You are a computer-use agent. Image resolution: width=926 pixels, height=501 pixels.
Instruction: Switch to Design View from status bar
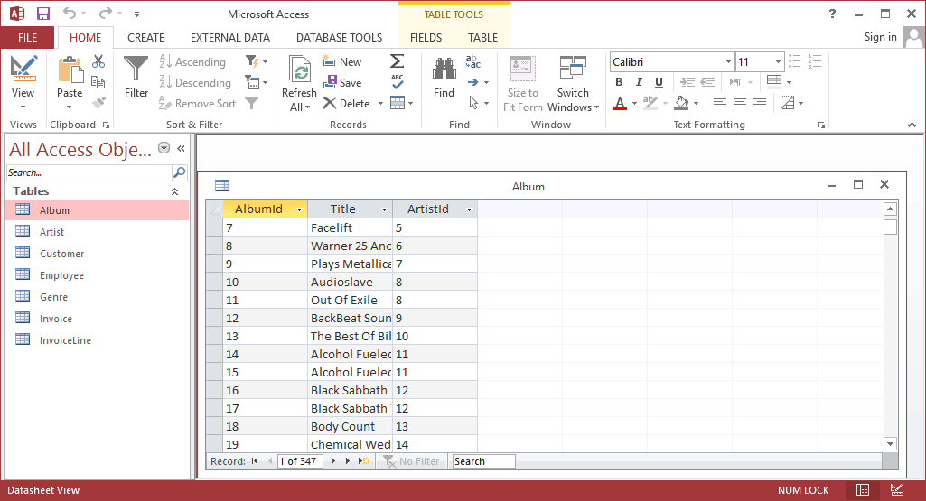point(896,490)
